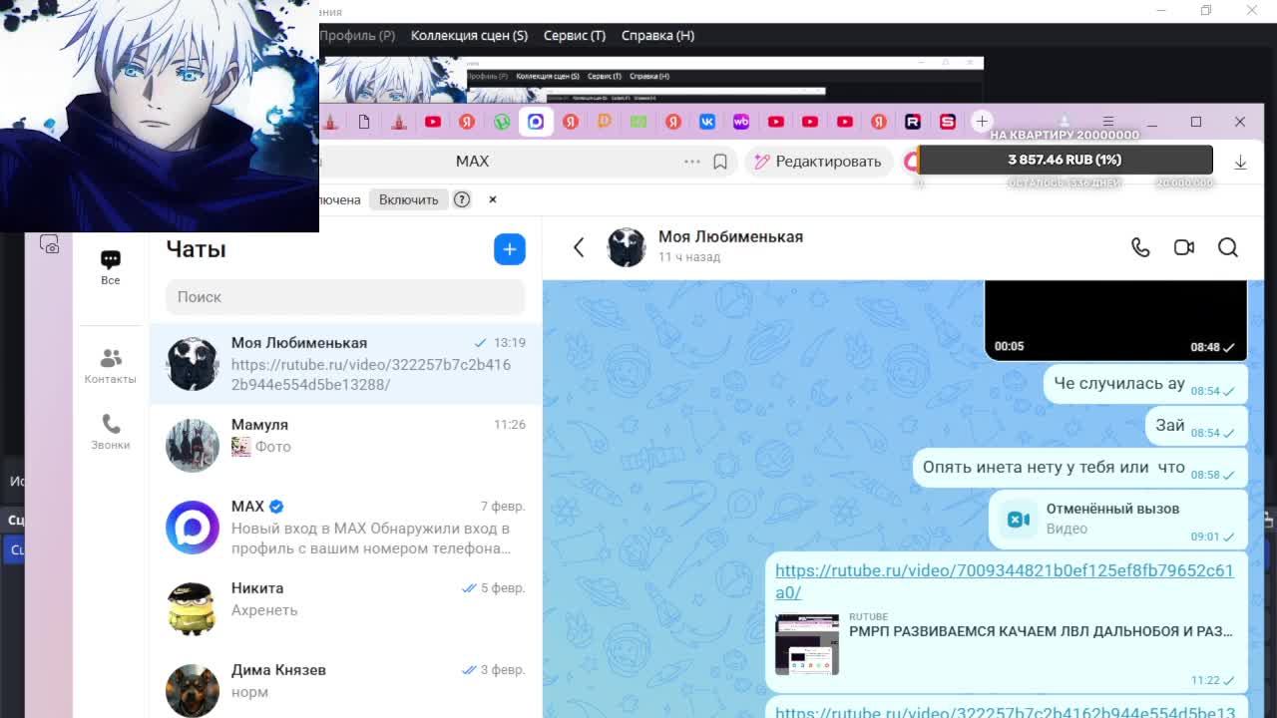Switch to the green uTorrent tab

coord(502,122)
